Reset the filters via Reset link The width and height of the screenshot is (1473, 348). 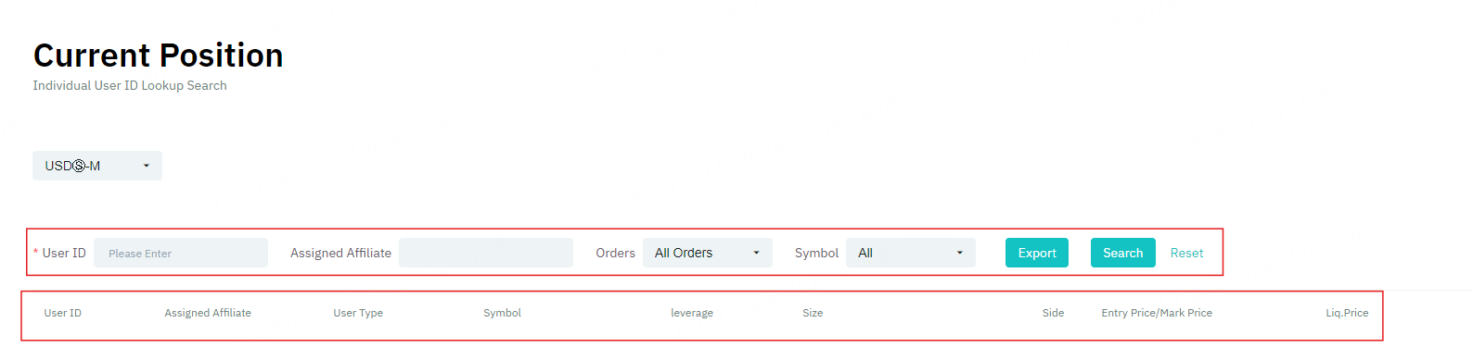[x=1186, y=253]
